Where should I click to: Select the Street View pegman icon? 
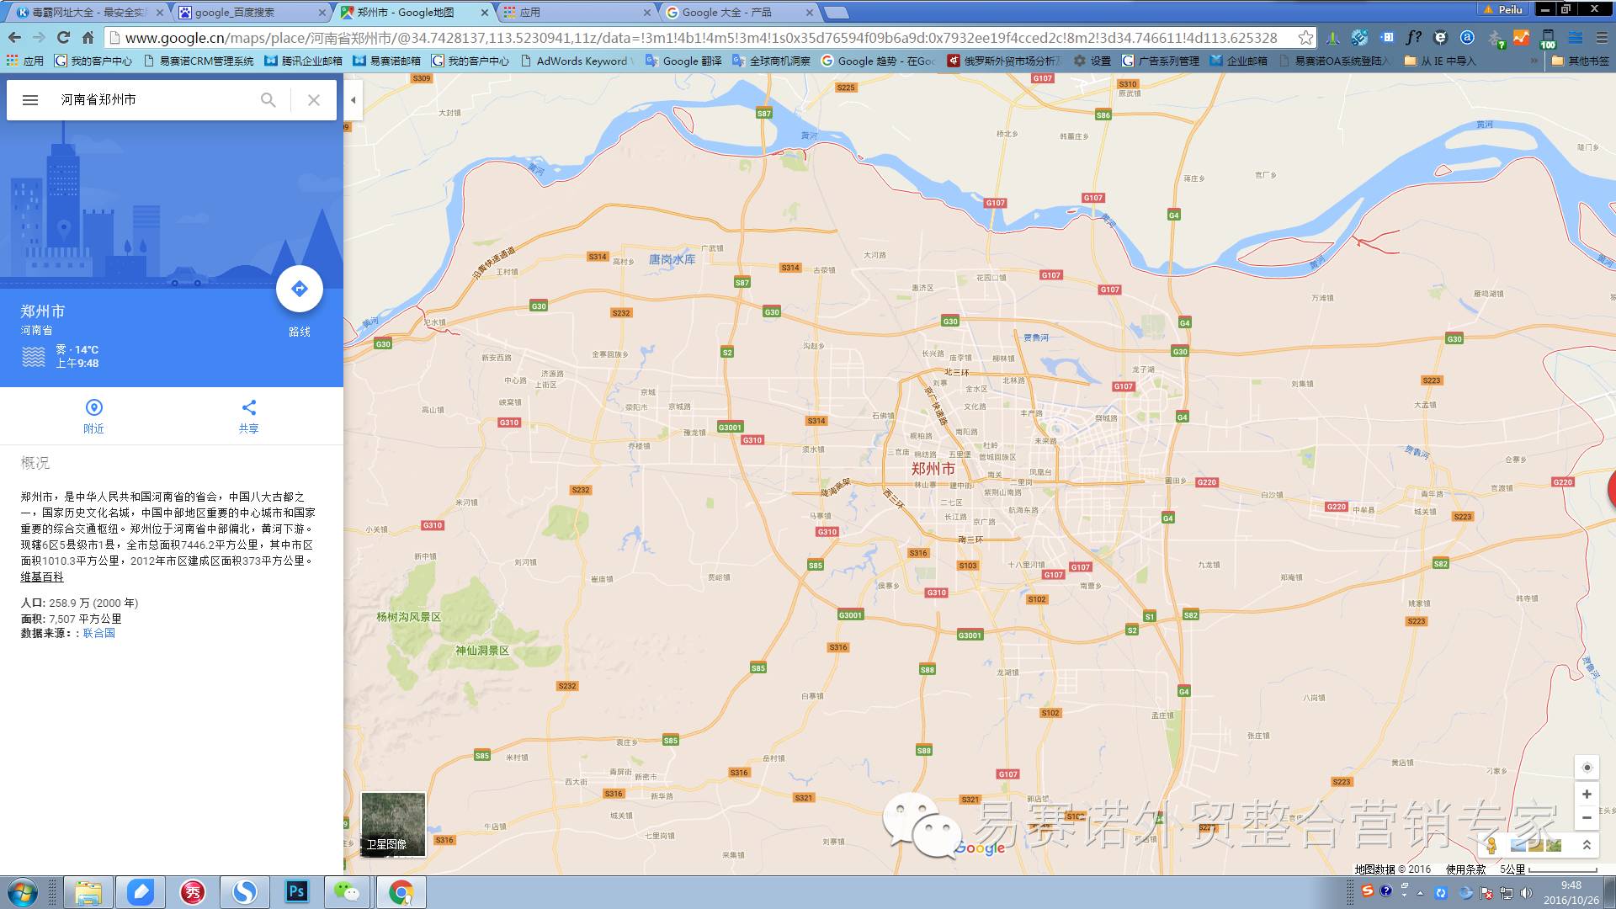click(x=1491, y=845)
